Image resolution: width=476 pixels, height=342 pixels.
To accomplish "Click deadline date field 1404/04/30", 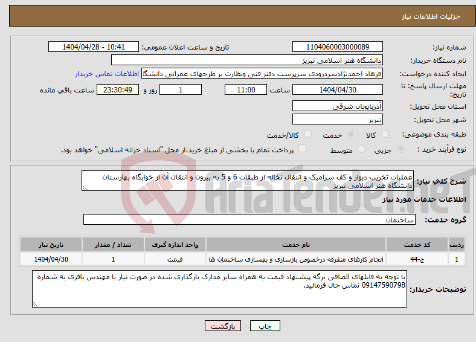I will point(337,89).
